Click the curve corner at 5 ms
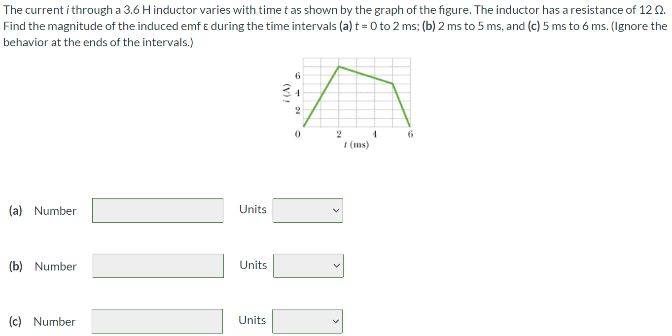The width and height of the screenshot is (672, 336). pyautogui.click(x=392, y=84)
